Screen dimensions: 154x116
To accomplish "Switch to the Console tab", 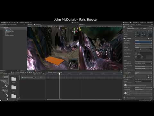I will (23, 71).
